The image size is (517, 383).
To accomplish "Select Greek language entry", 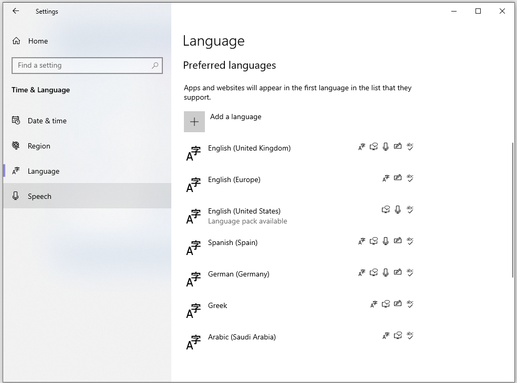I will [299, 310].
